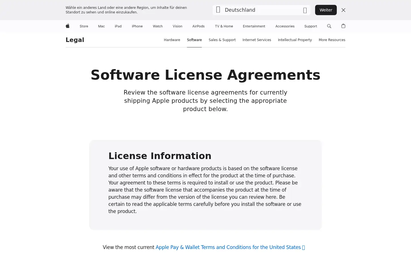Screen dimensions: 411x257
Task: Open the search magnifier icon
Action: pyautogui.click(x=329, y=26)
